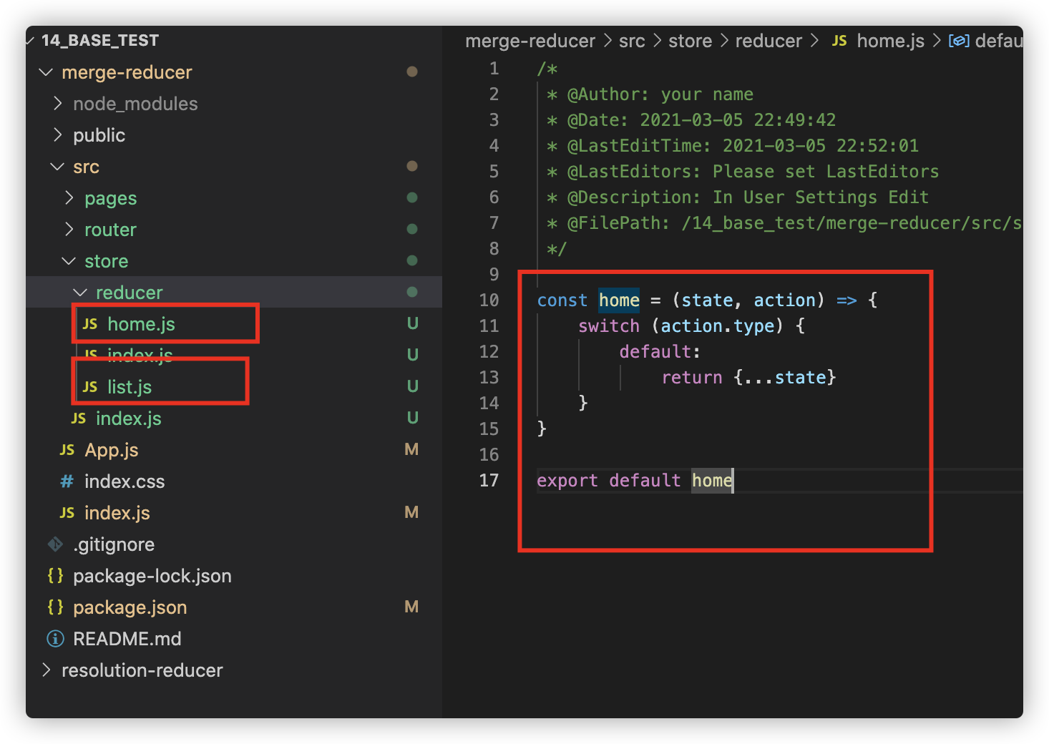Open App.js file
The width and height of the screenshot is (1049, 744).
[x=112, y=450]
